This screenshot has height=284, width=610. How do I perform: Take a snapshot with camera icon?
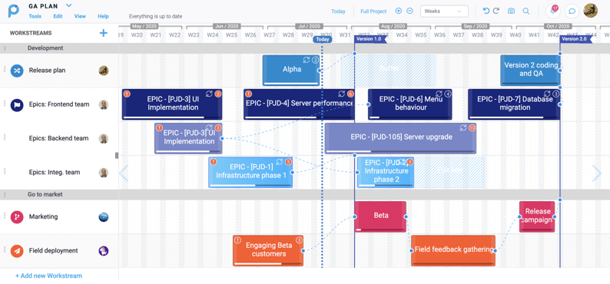pos(512,12)
